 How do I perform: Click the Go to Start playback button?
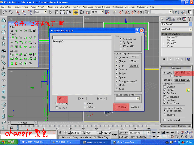click(x=154, y=132)
